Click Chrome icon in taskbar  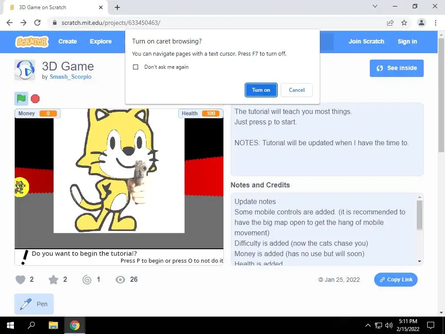75,325
